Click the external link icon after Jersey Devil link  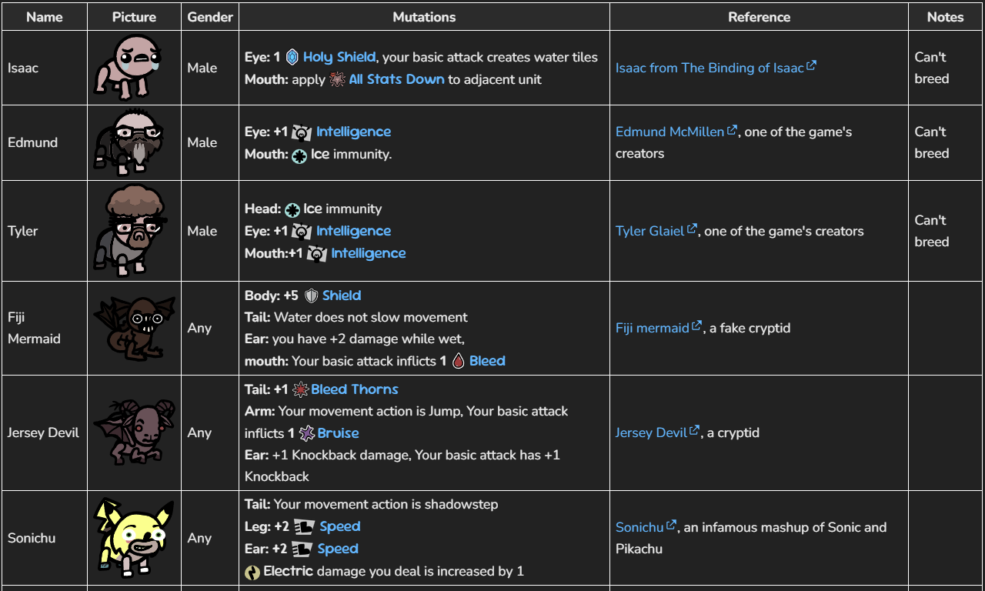point(694,430)
